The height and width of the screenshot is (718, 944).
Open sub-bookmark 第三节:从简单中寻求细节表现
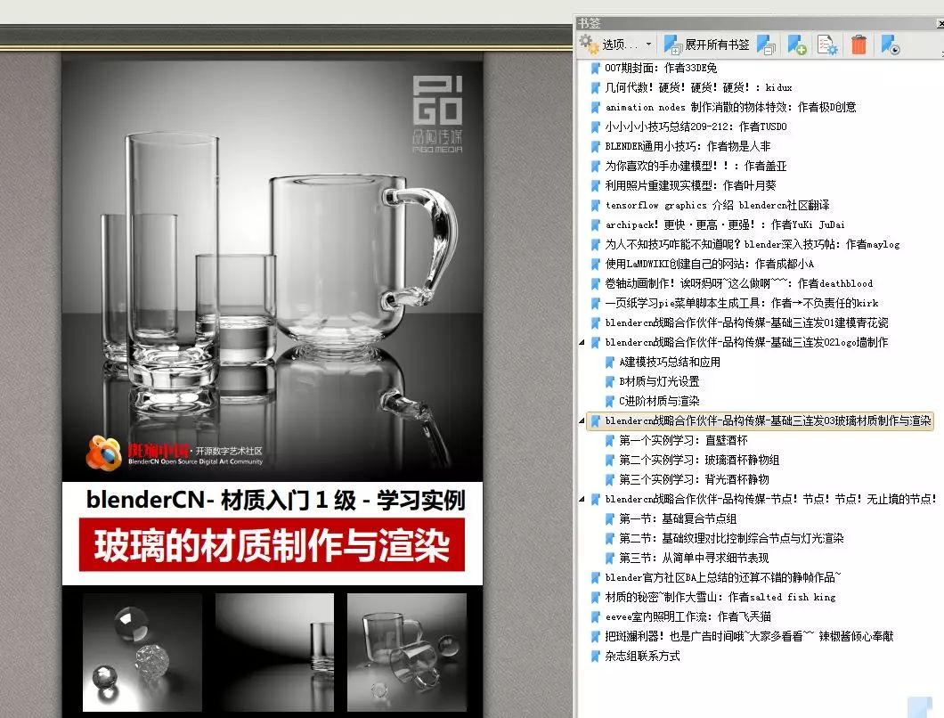694,558
